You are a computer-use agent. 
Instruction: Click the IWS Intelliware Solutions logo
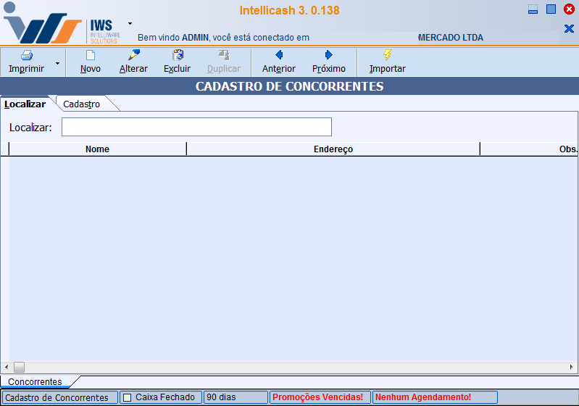coord(62,24)
